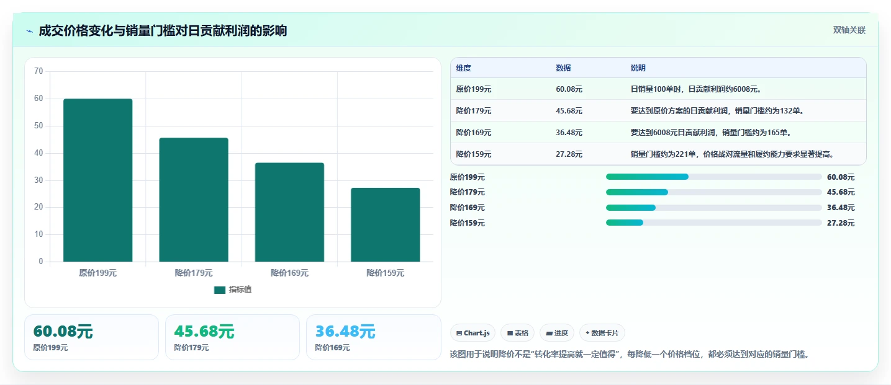Viewport: 891px width, 385px height.
Task: Click the 表格 tag chip
Action: coord(517,333)
